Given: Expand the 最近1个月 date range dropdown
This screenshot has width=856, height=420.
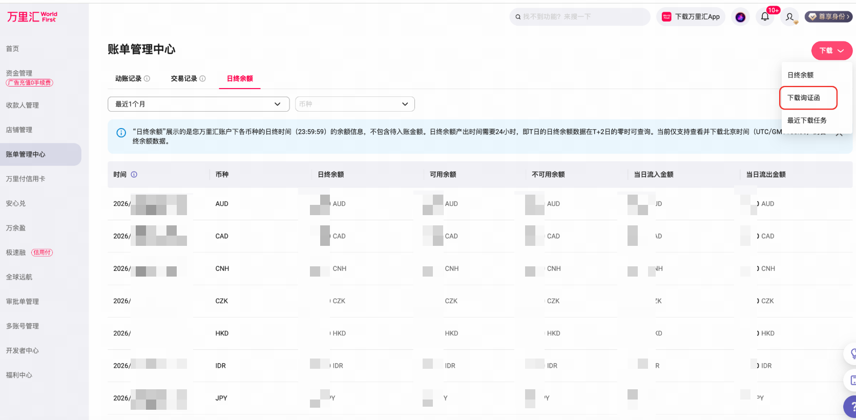Looking at the screenshot, I should (x=198, y=104).
